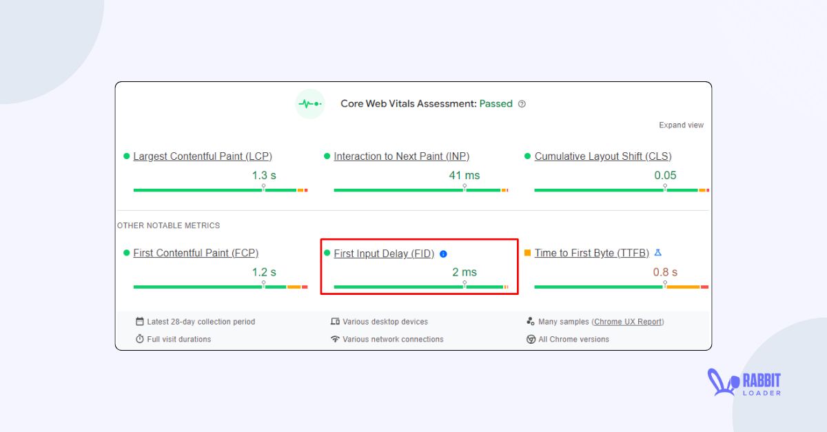Click the help icon after Passed

click(522, 103)
